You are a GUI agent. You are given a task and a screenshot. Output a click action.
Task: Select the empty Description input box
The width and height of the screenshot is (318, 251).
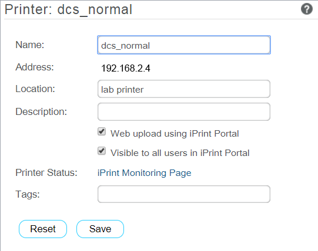click(x=184, y=112)
